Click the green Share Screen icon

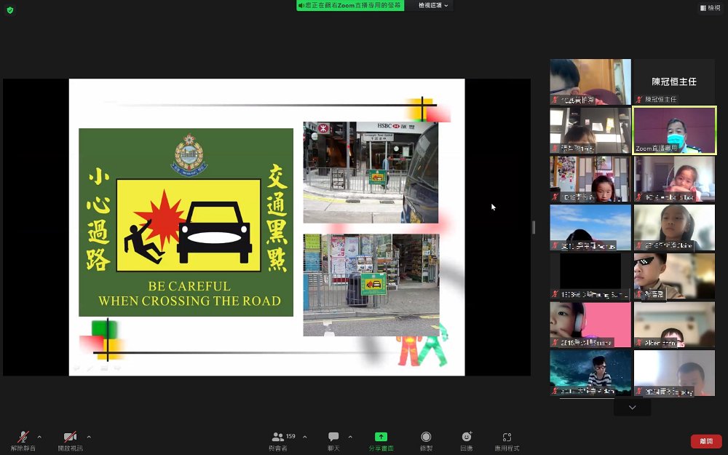tap(381, 437)
